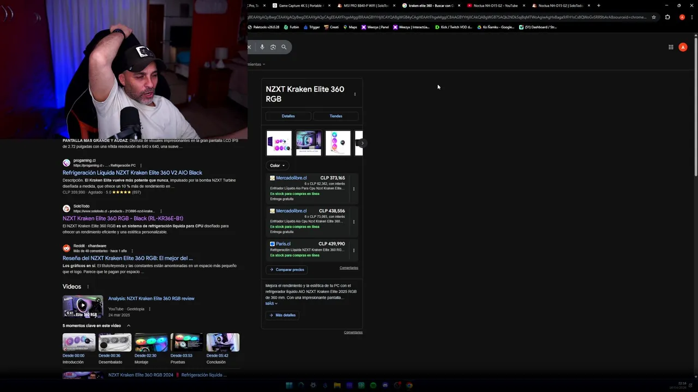Select the Tiendas tab in product panel
698x392 pixels.
tap(336, 116)
